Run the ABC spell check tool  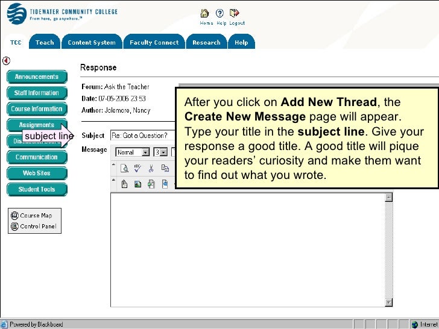[137, 168]
